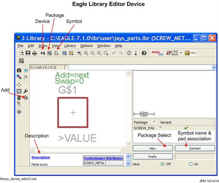This screenshot has width=219, height=183.
Task: Select the Name R2 10k tool
Action: 19,104
